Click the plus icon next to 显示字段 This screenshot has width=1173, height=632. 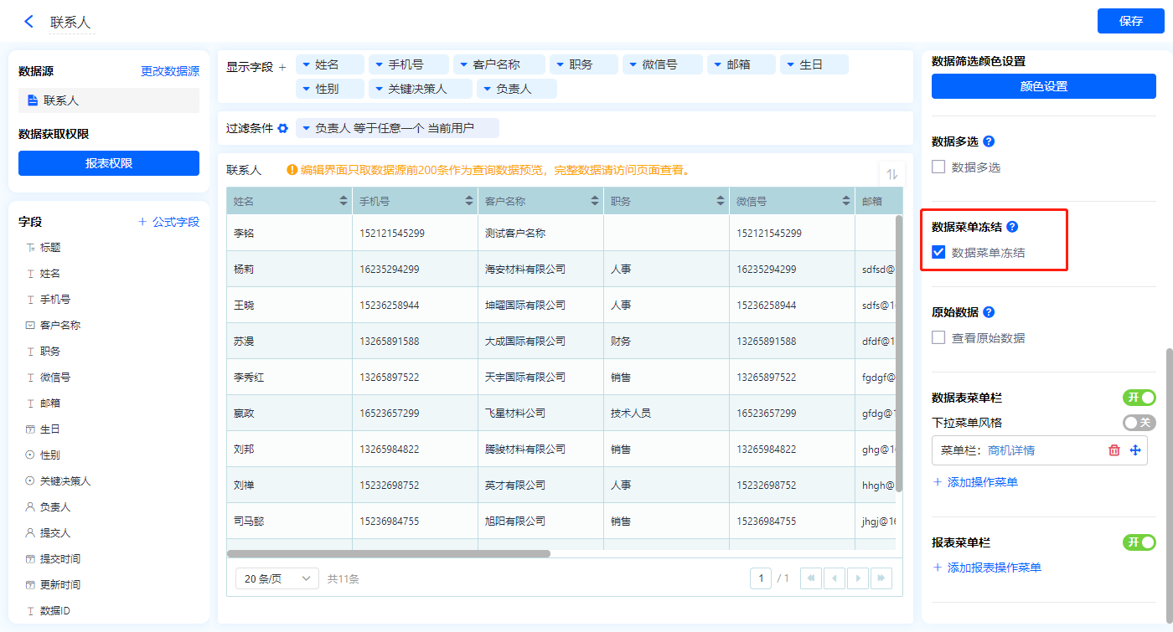[x=282, y=67]
